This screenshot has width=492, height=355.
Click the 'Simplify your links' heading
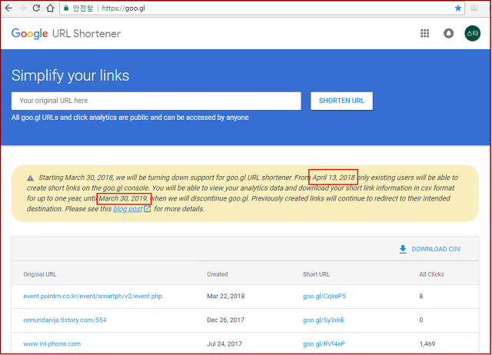70,75
